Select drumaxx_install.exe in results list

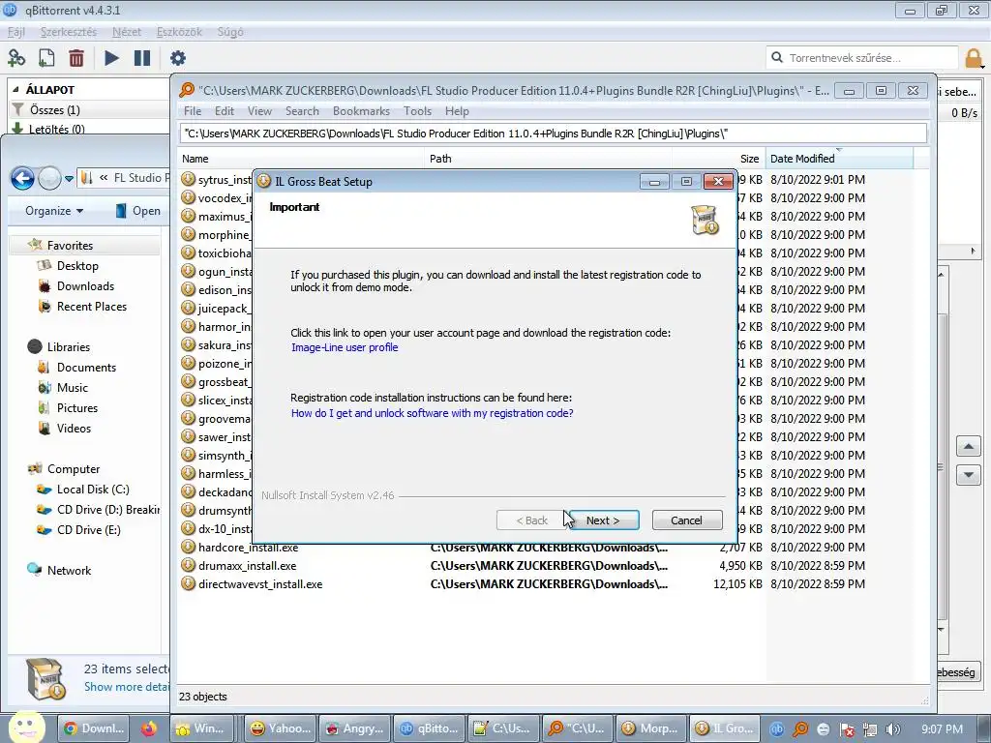(247, 565)
